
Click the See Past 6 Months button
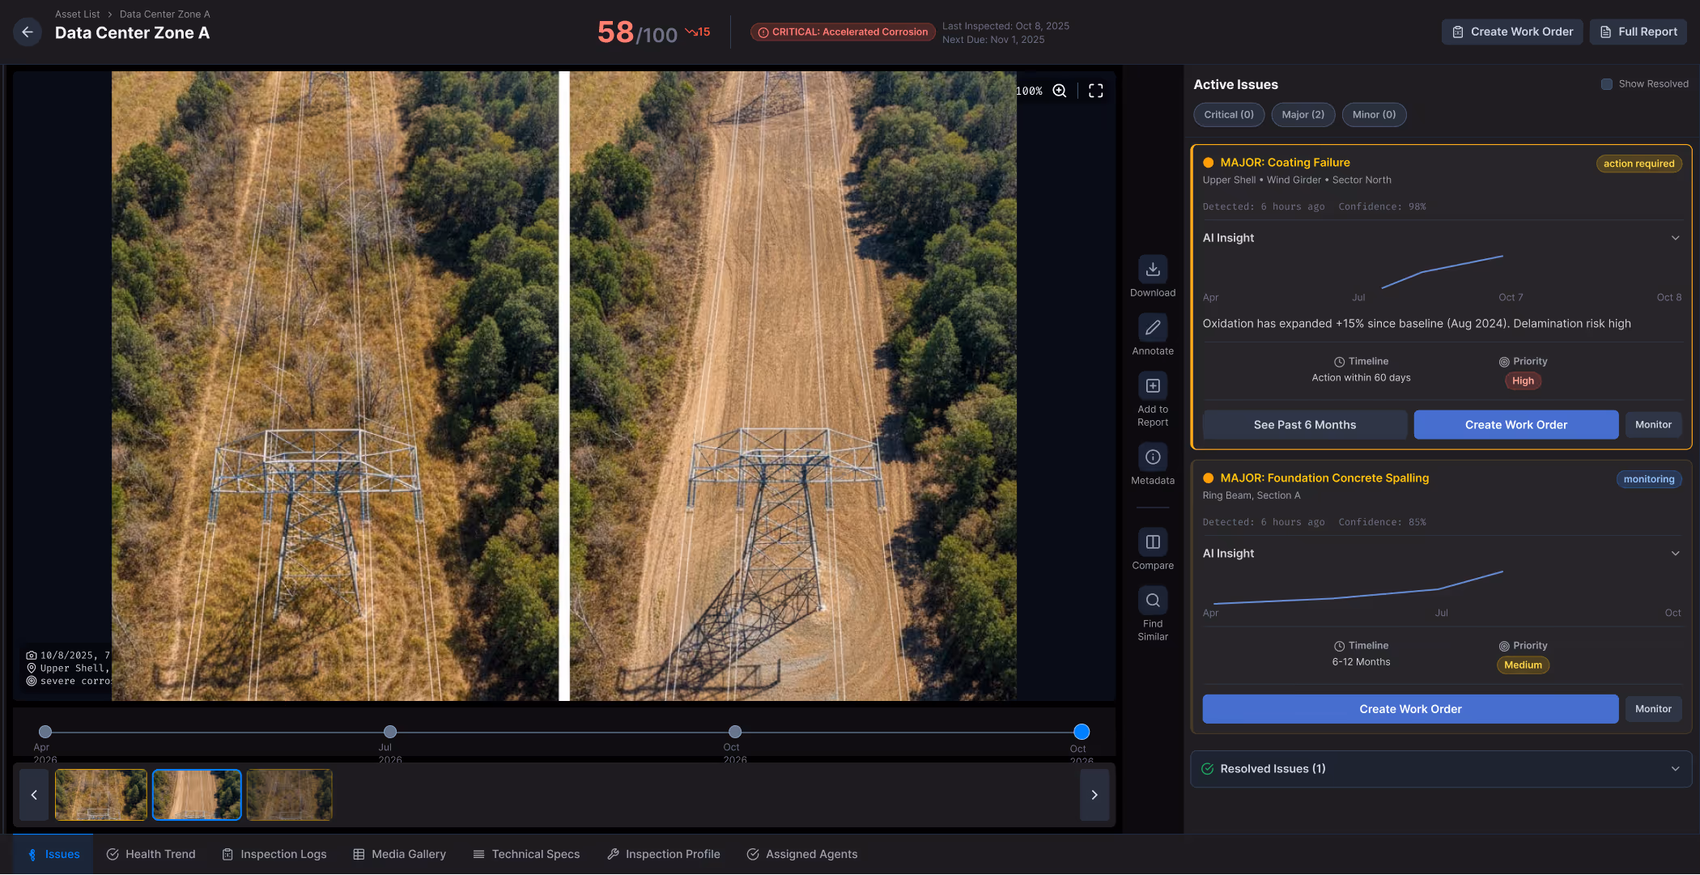(1304, 425)
